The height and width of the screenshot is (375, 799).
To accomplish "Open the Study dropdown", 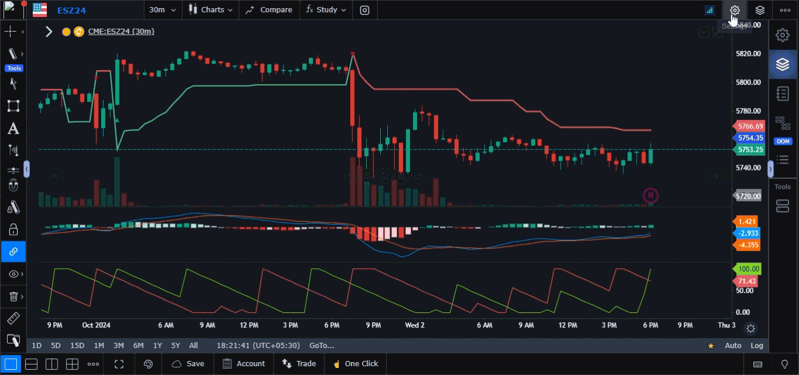I will pyautogui.click(x=326, y=10).
